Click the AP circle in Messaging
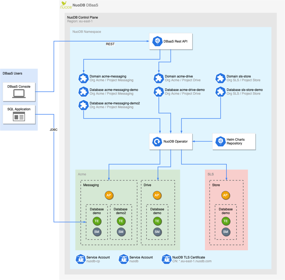Image resolution: width=285 pixels, height=280 pixels. [109, 195]
